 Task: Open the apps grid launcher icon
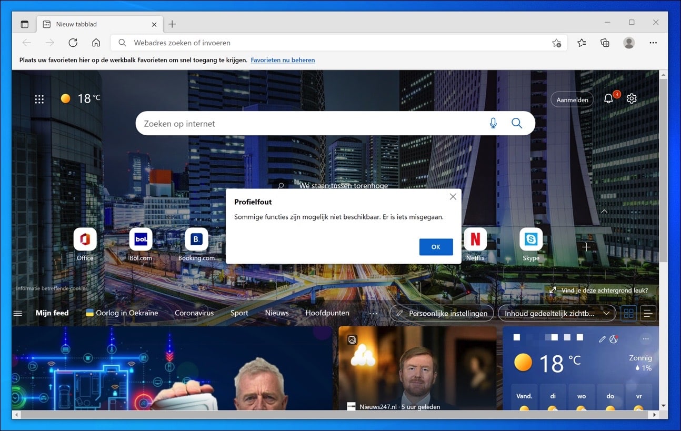39,99
